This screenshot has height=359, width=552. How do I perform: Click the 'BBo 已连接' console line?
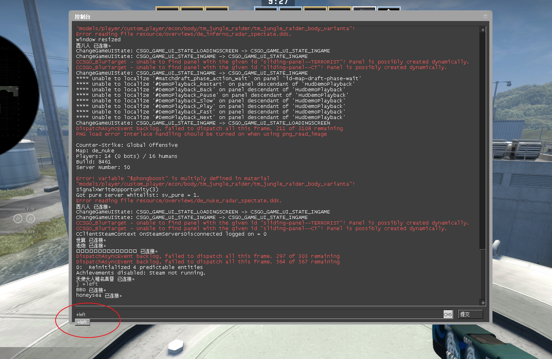91,290
